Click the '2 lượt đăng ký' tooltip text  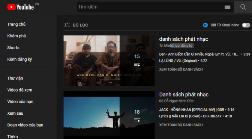(182, 46)
